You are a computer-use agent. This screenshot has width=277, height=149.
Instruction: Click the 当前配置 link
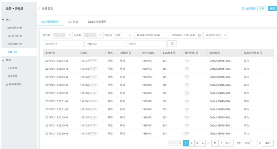pyautogui.click(x=251, y=9)
